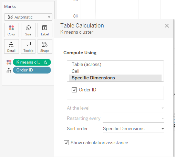This screenshot has height=157, width=175.
Task: Toggle Show calculation assistance checkbox
Action: (x=66, y=143)
